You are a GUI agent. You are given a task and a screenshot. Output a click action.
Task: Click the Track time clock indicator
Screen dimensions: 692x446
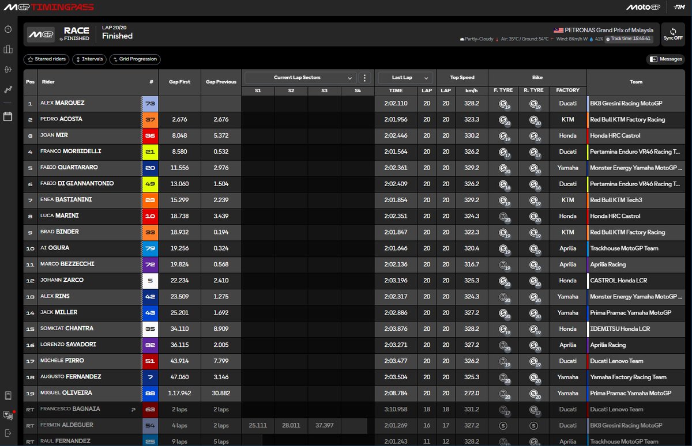pyautogui.click(x=629, y=39)
